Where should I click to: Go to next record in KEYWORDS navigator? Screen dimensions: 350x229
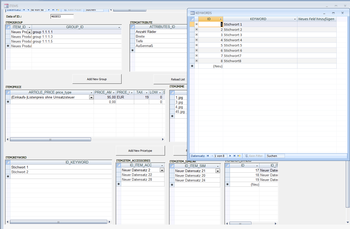coord(230,156)
